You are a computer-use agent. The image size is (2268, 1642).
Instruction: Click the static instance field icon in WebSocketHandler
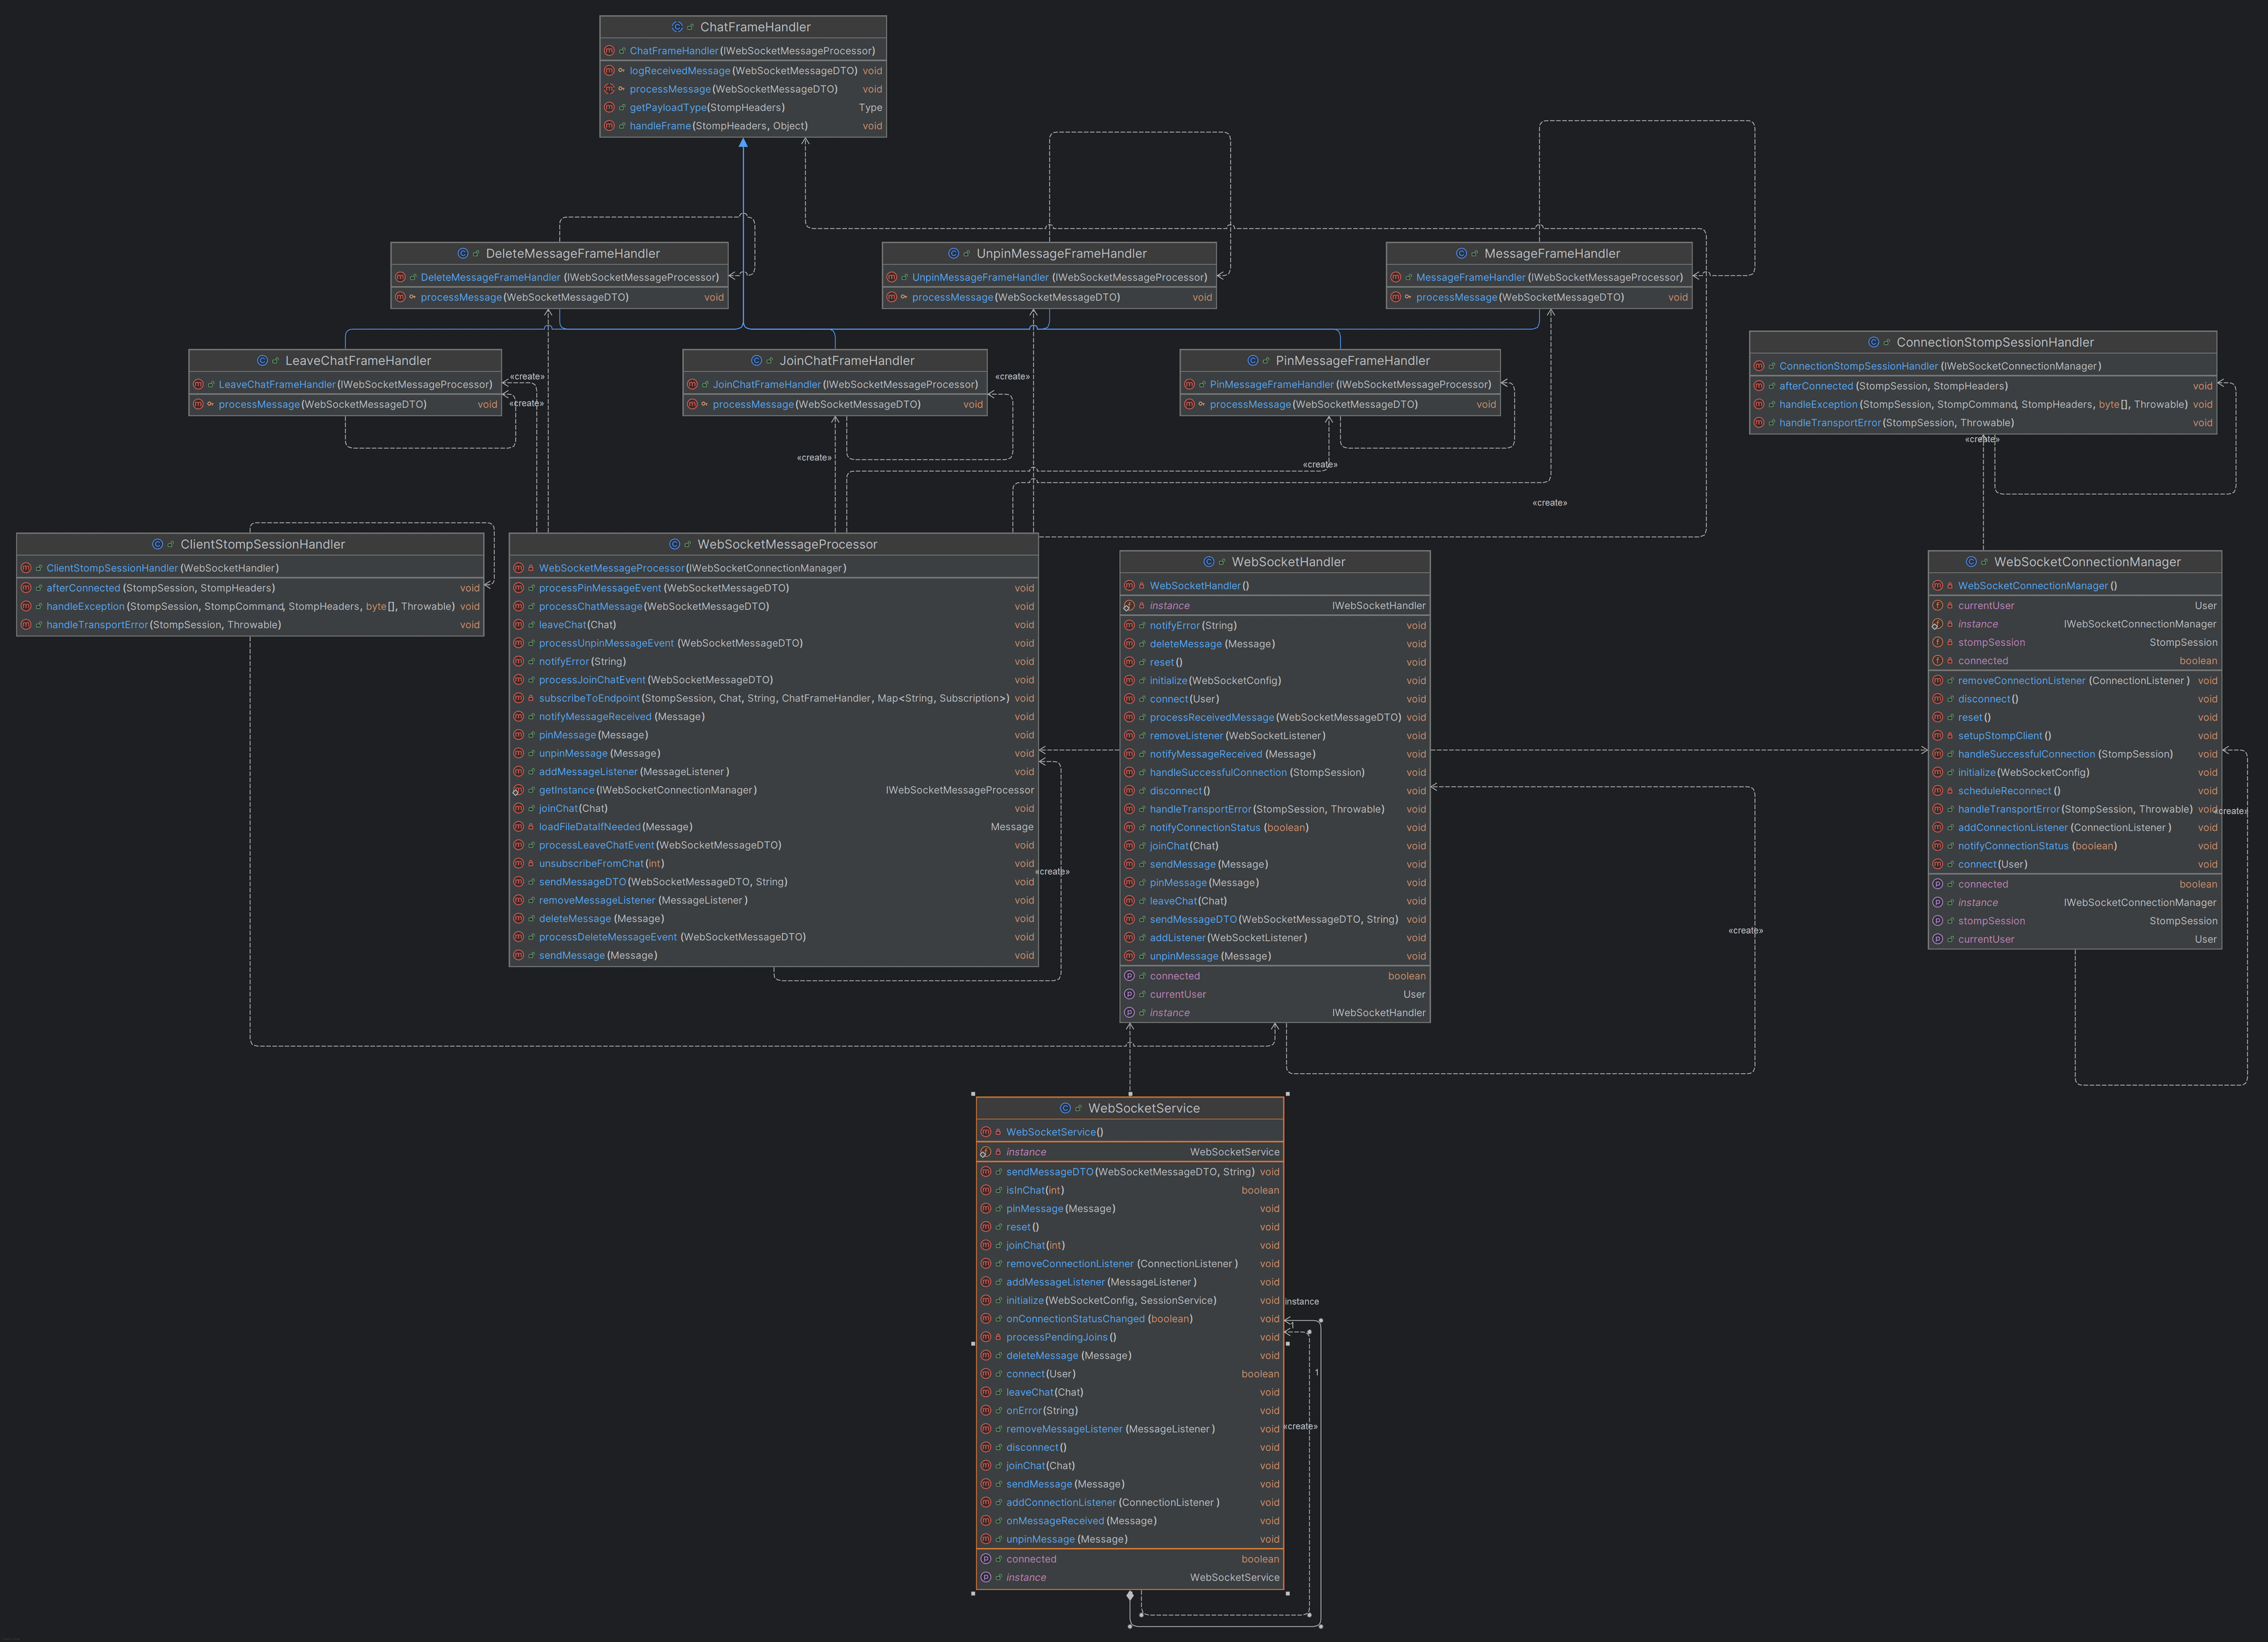coord(1130,605)
